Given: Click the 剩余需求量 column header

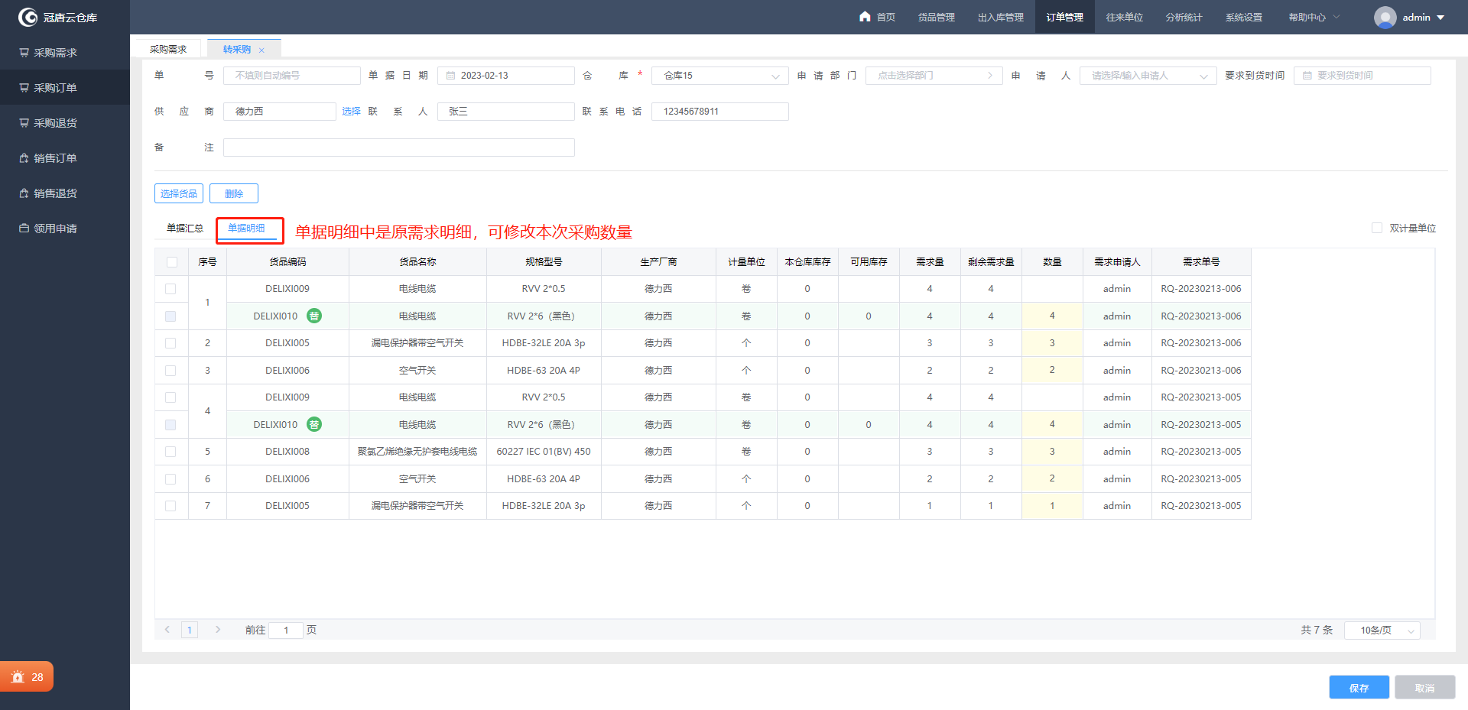Looking at the screenshot, I should point(991,261).
